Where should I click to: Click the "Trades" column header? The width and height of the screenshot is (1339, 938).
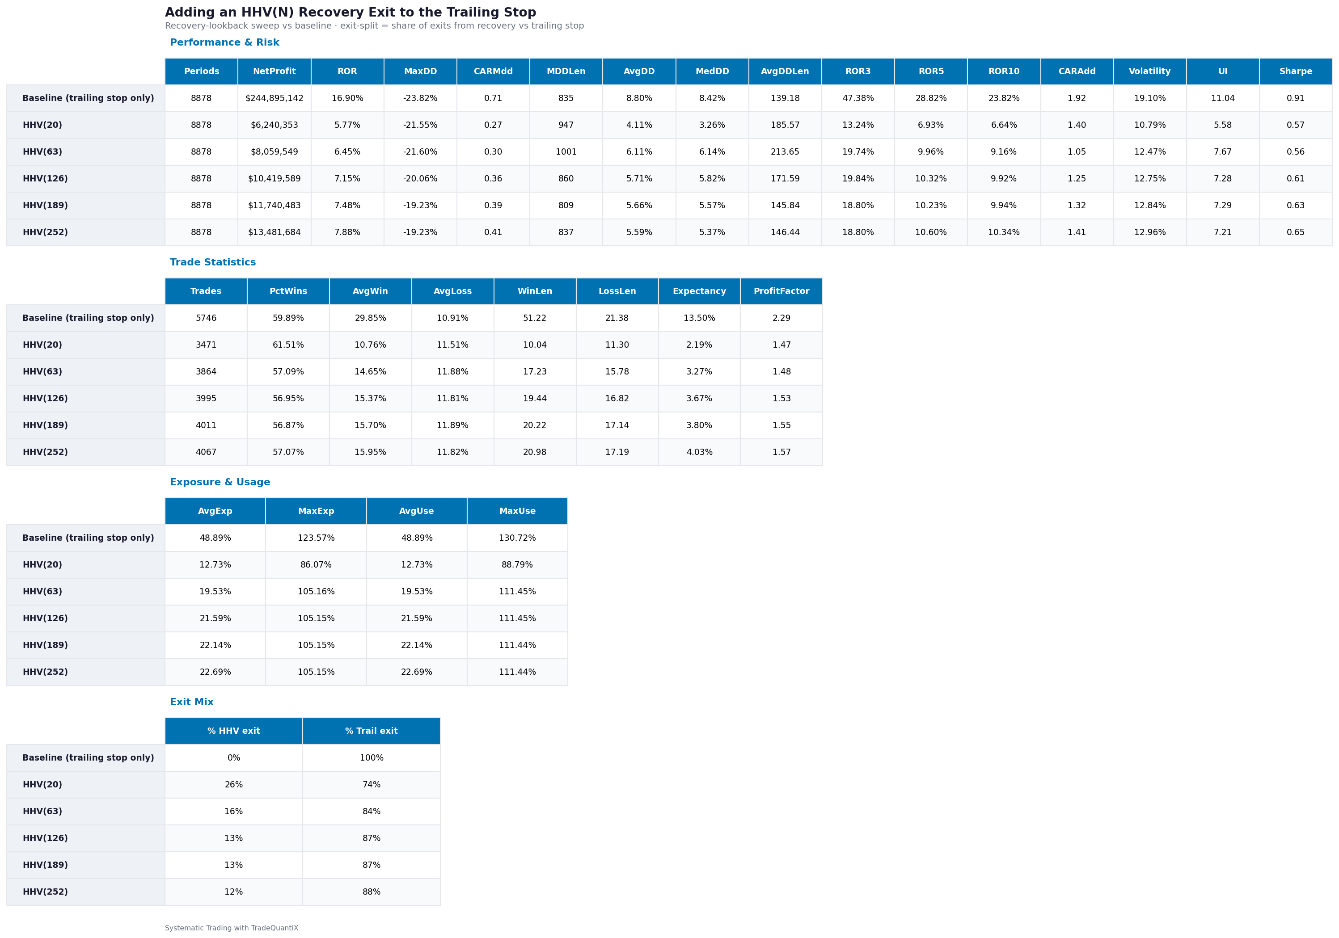pos(206,291)
